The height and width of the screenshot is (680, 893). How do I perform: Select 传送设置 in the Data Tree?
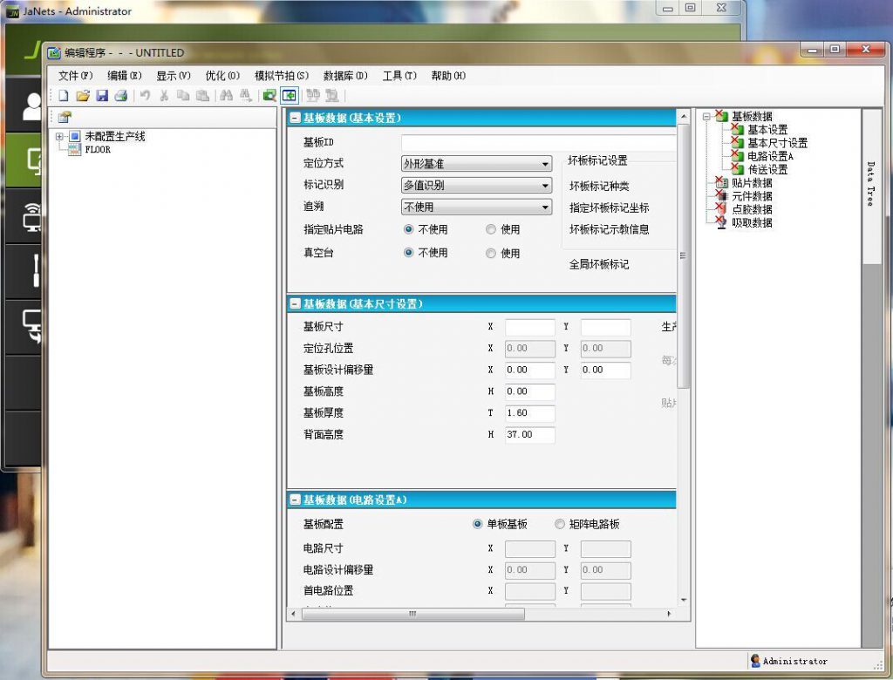click(767, 169)
